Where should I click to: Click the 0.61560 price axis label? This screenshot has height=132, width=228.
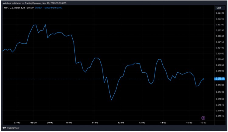click(x=220, y=111)
